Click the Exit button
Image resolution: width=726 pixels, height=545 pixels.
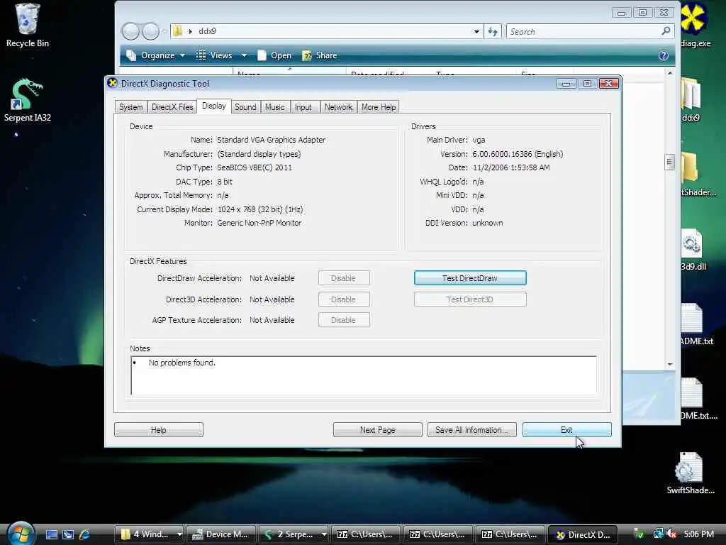pos(566,429)
